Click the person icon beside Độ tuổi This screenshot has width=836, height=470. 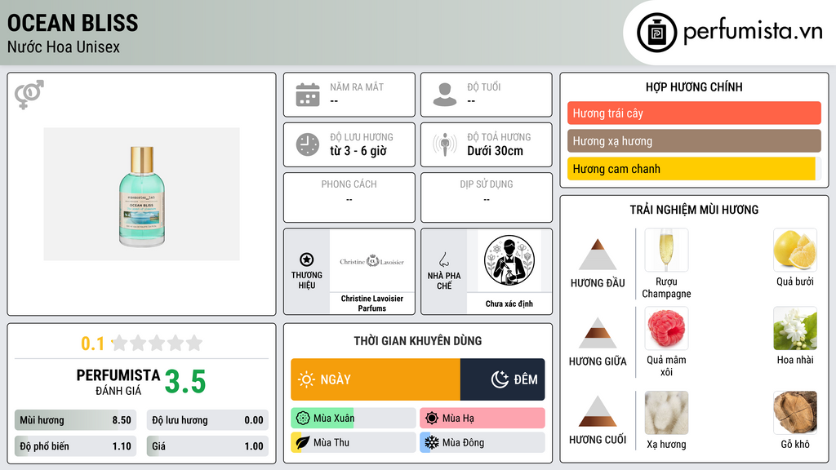pyautogui.click(x=445, y=95)
